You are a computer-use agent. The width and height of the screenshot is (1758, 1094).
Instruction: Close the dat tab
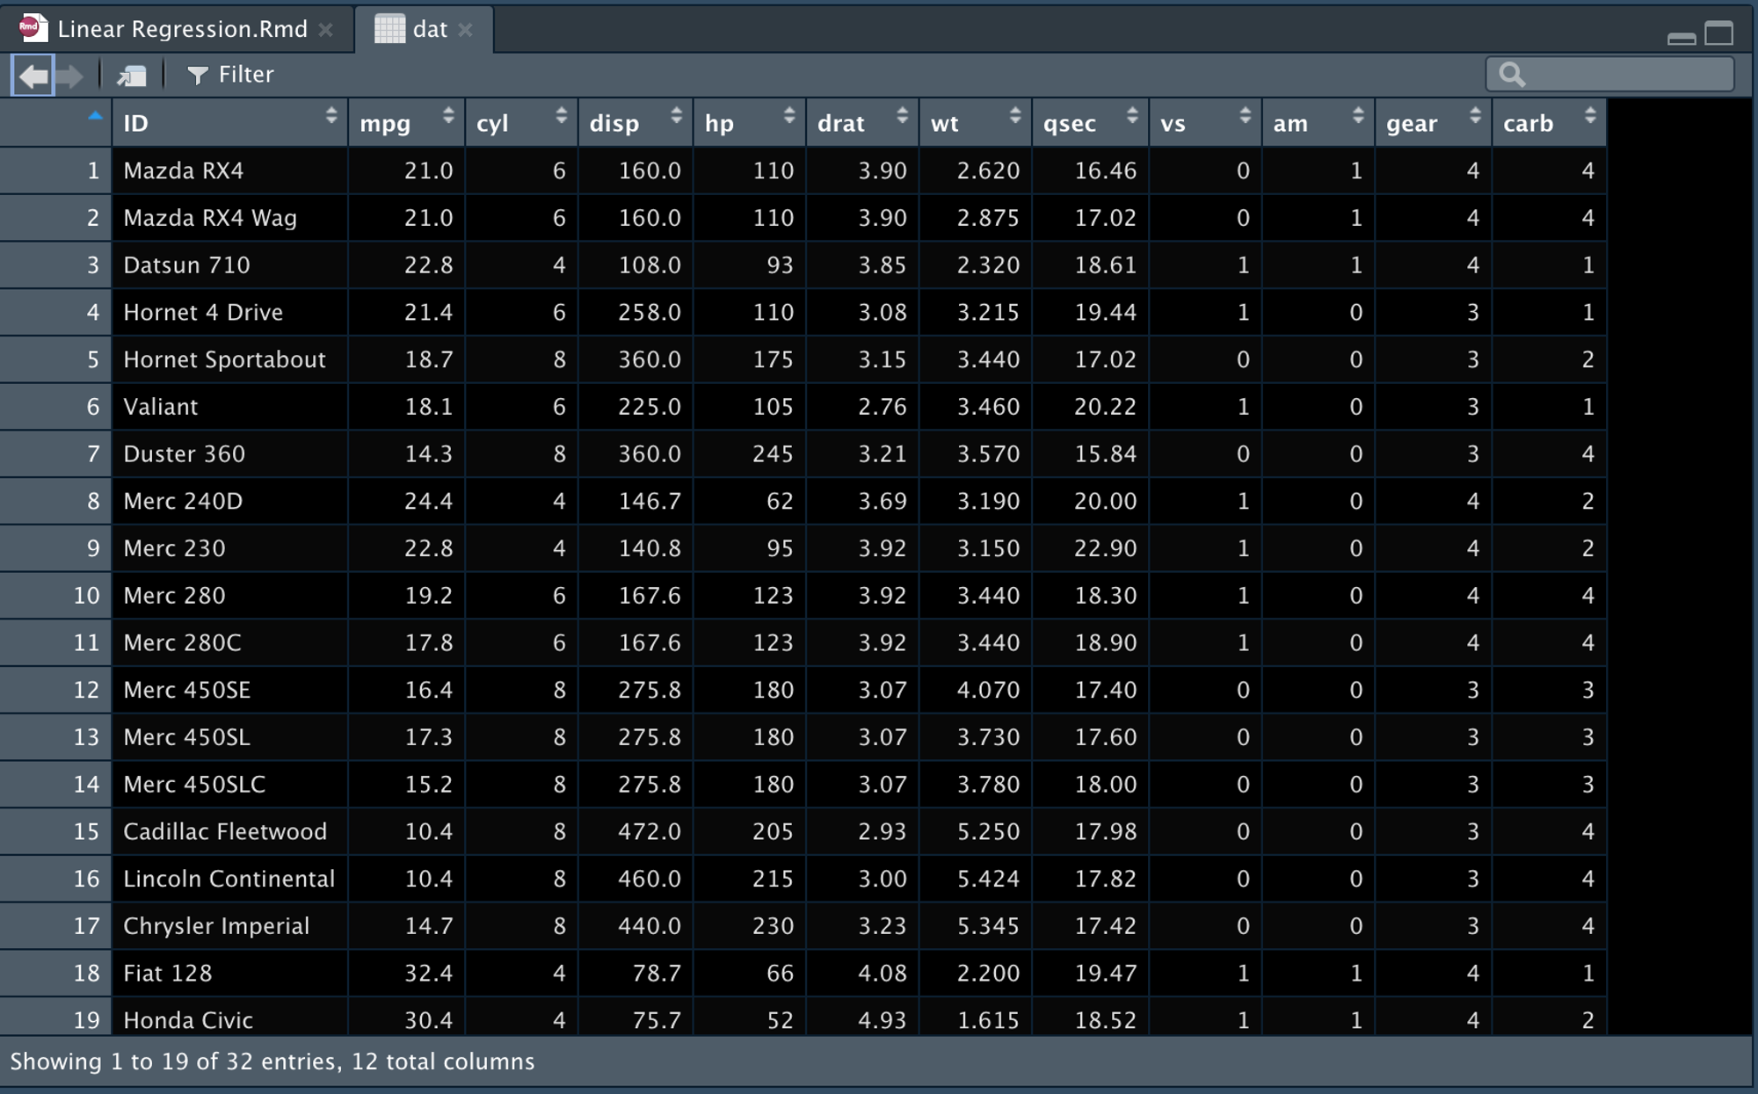[466, 30]
